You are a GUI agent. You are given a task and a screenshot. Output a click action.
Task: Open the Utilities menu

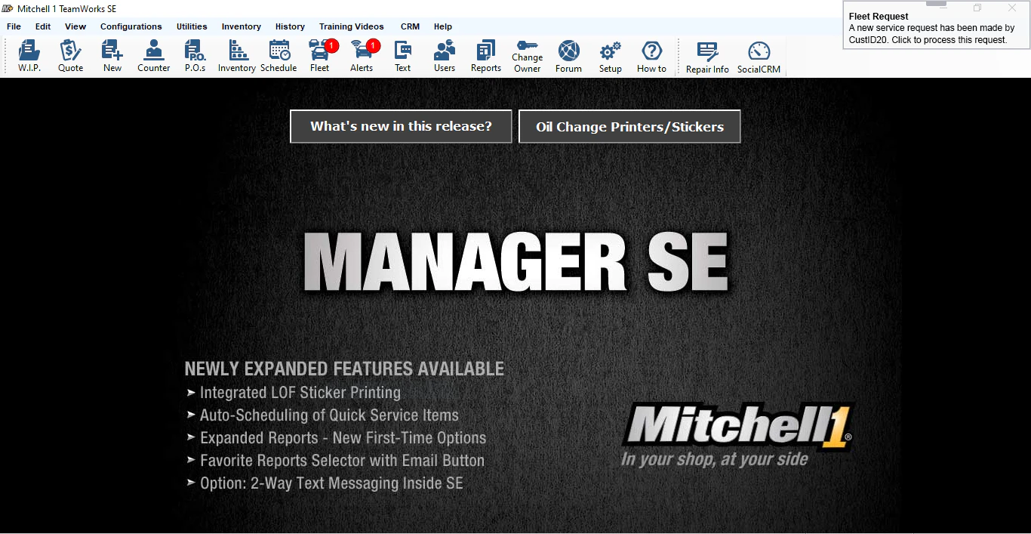pos(192,26)
